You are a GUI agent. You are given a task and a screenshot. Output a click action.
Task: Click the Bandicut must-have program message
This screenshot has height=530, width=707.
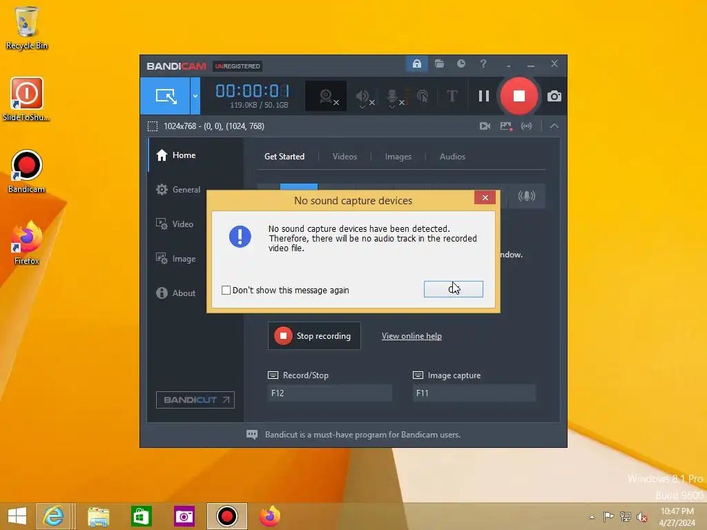tap(362, 435)
